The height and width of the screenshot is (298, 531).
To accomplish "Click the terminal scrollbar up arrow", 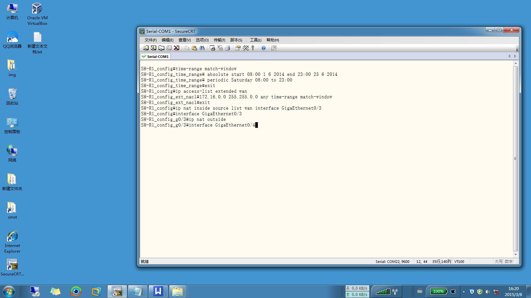I will click(x=515, y=63).
